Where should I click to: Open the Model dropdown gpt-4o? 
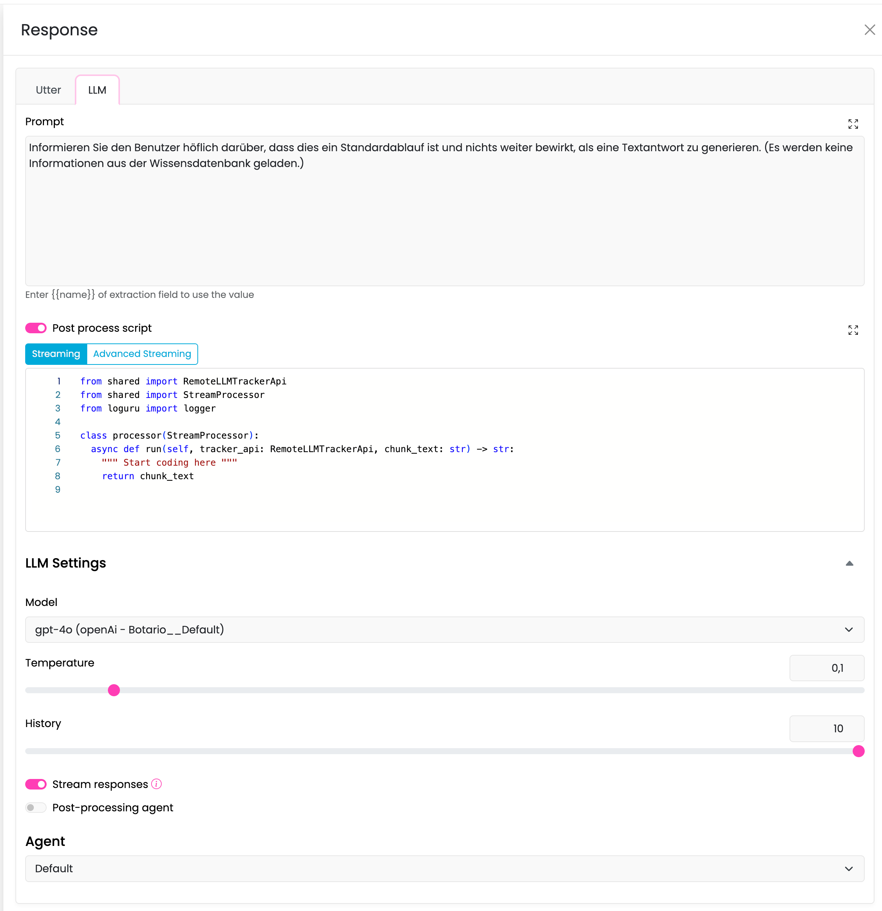(444, 629)
